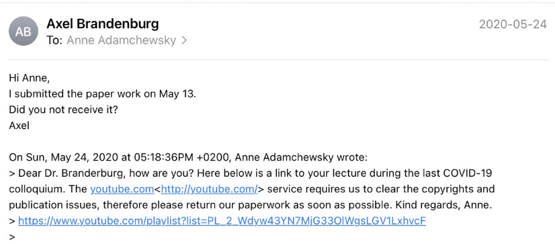Select recipient Anne Adamchewsky in To field
The height and width of the screenshot is (244, 555).
(x=122, y=40)
